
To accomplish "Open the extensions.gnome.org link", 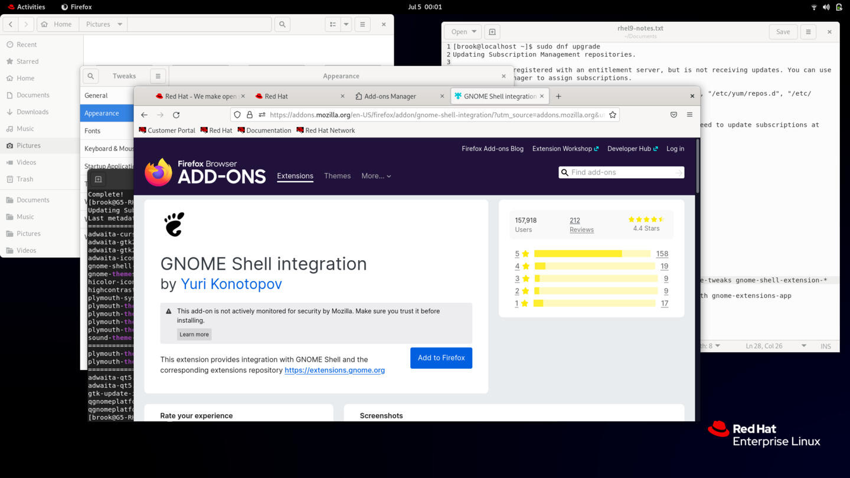I will click(335, 370).
